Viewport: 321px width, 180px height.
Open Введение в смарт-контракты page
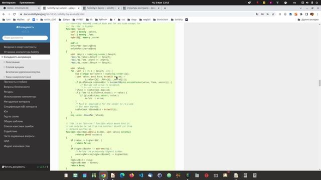pyautogui.click(x=20, y=47)
